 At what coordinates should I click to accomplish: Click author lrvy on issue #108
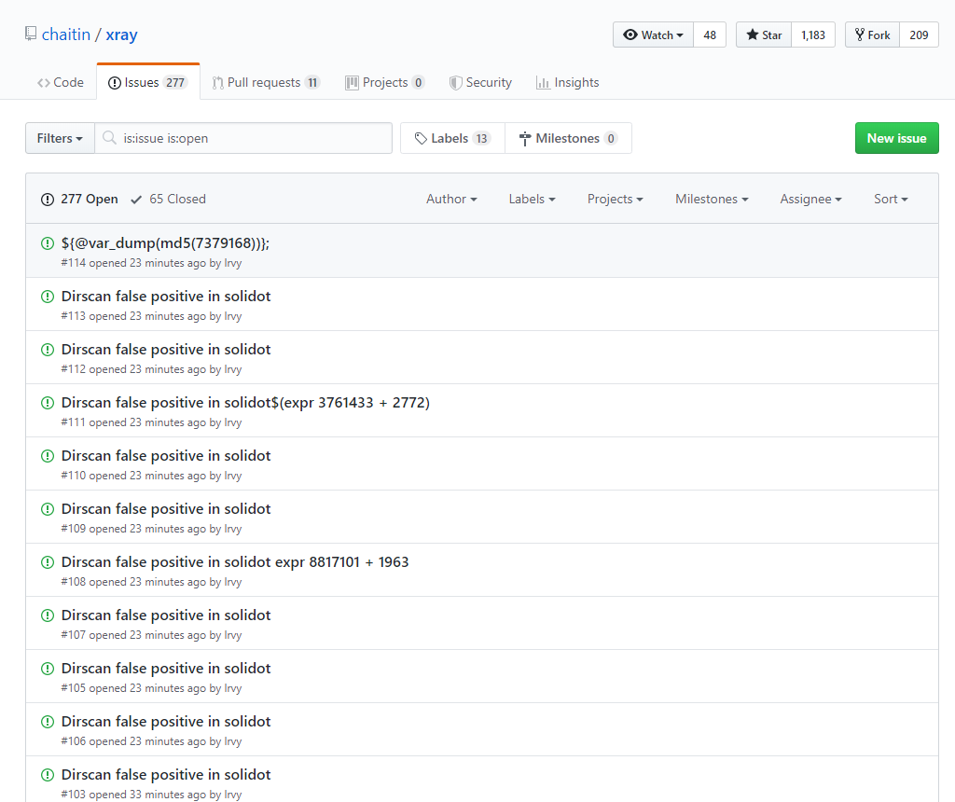coord(232,582)
